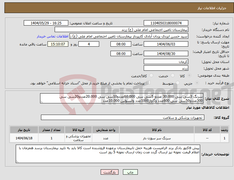This screenshot has height=180, width=234.
Task: Click the تاریخ نیاز column header
Action: [x=24, y=130]
